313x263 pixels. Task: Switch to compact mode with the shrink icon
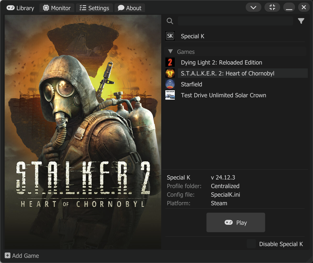272,7
